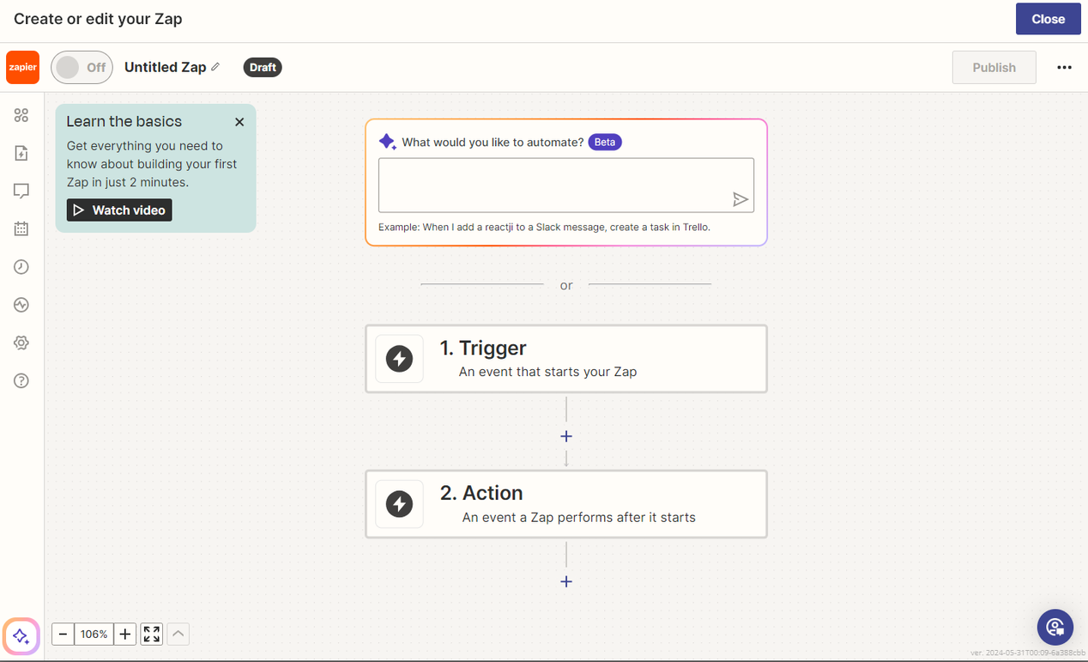This screenshot has height=662, width=1088.
Task: Click the Publish button
Action: coord(994,67)
